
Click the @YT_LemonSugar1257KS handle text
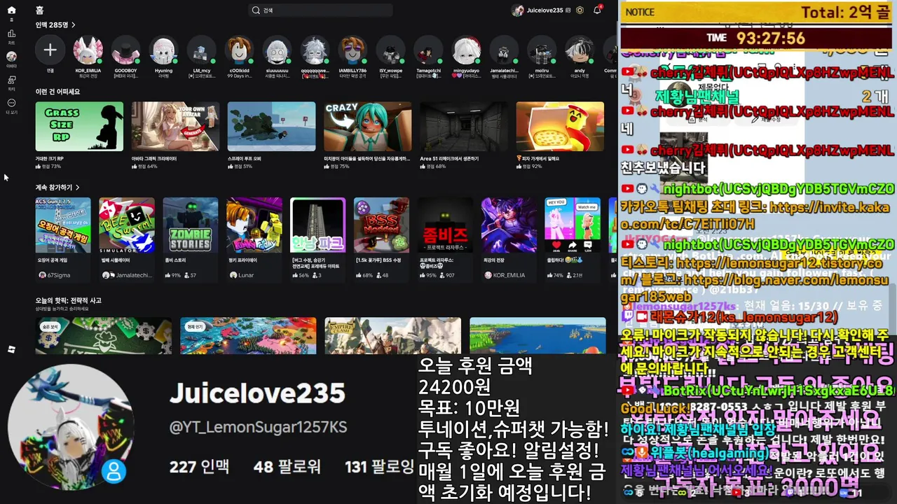coord(258,428)
